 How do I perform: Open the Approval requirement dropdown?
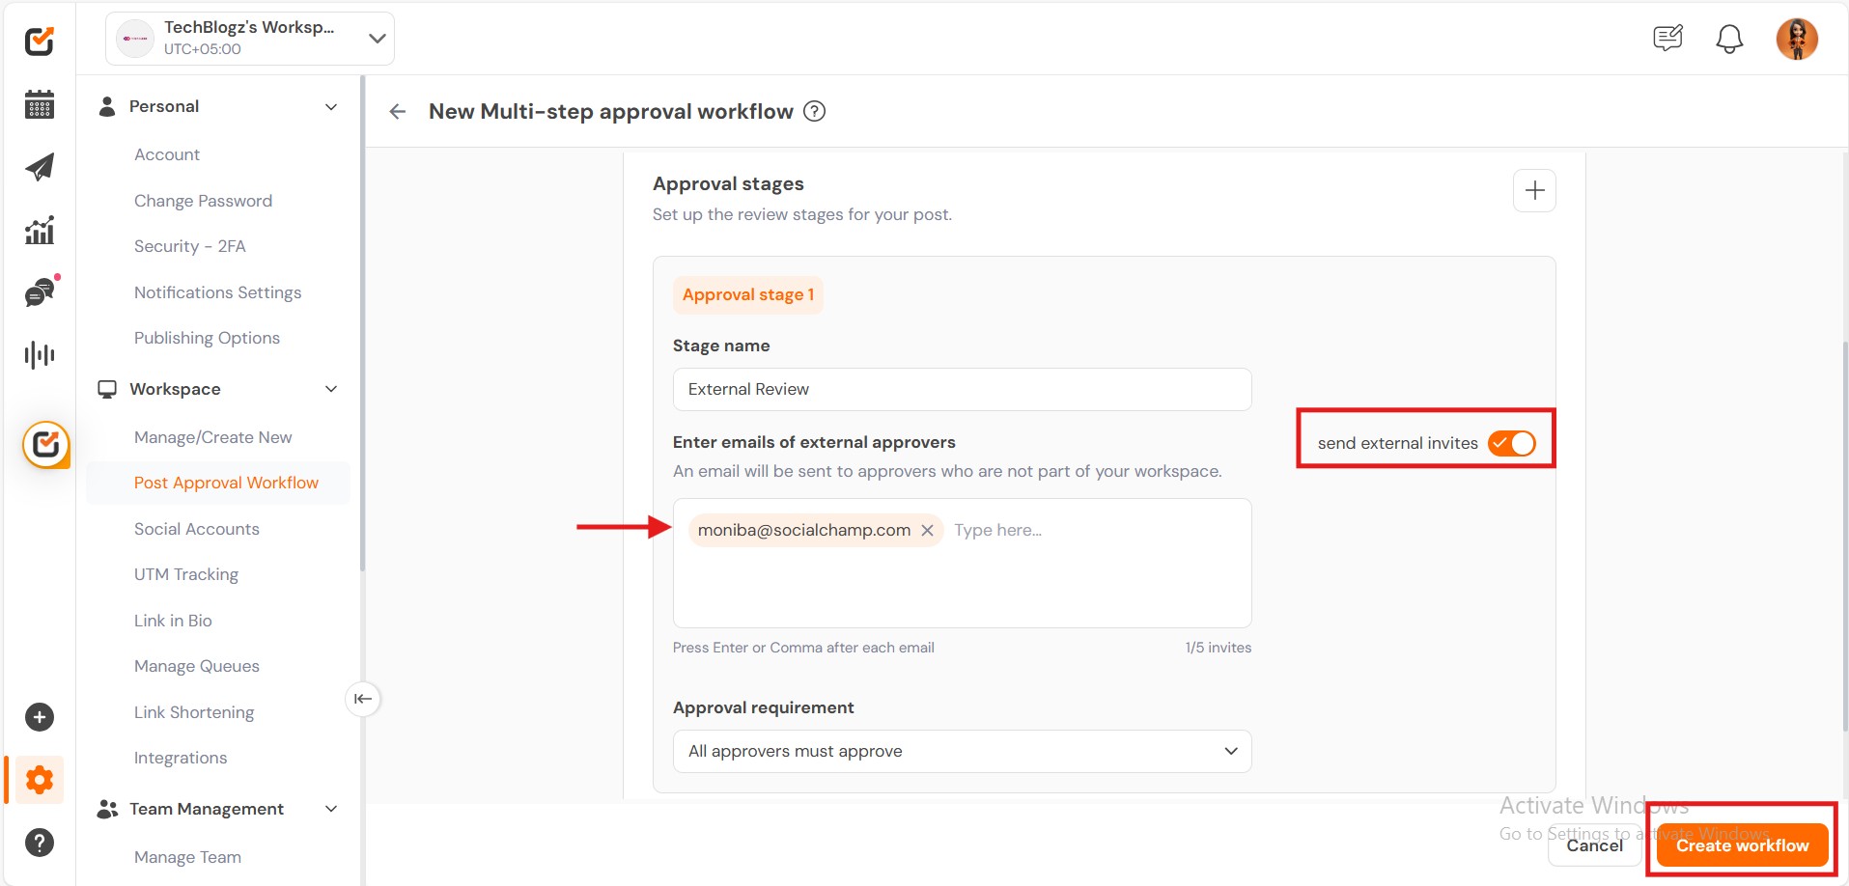962,751
